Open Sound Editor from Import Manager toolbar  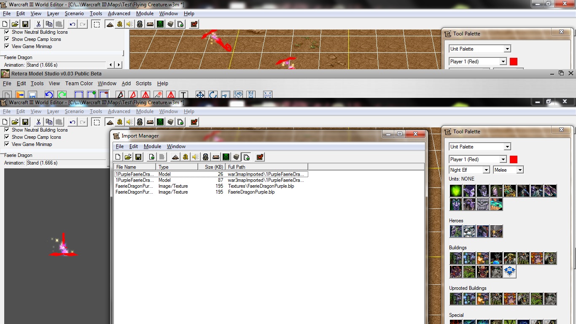[195, 157]
